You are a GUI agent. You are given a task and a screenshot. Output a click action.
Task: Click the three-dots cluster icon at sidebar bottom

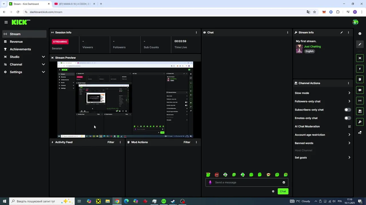(x=360, y=133)
